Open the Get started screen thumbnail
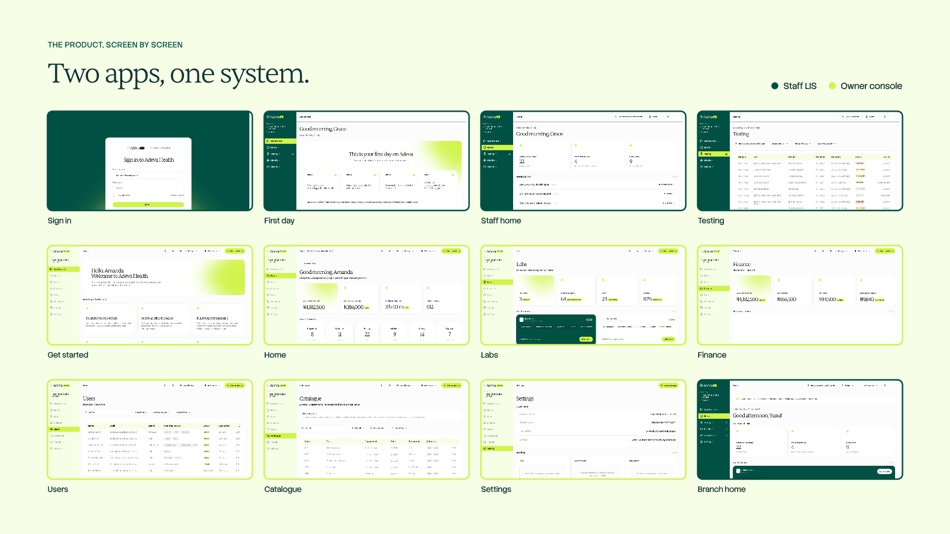This screenshot has width=950, height=534. tap(150, 295)
